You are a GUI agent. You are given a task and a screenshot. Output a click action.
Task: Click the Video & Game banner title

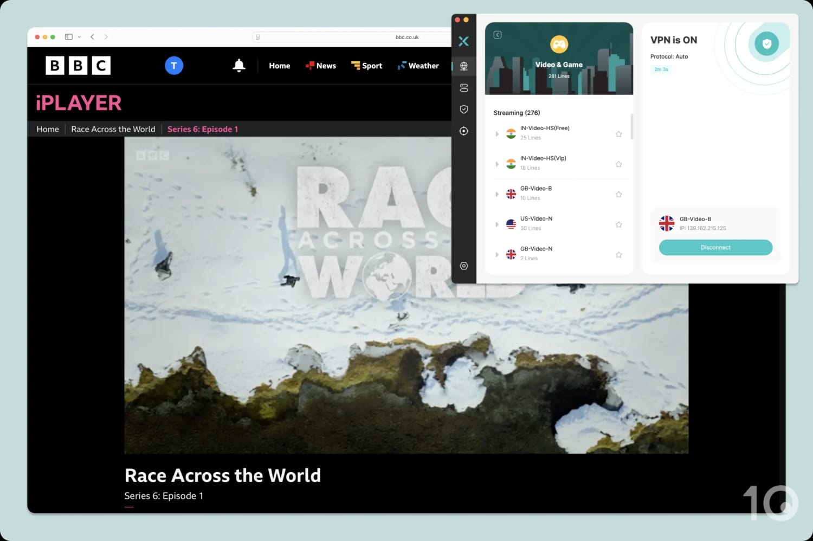[x=559, y=65]
